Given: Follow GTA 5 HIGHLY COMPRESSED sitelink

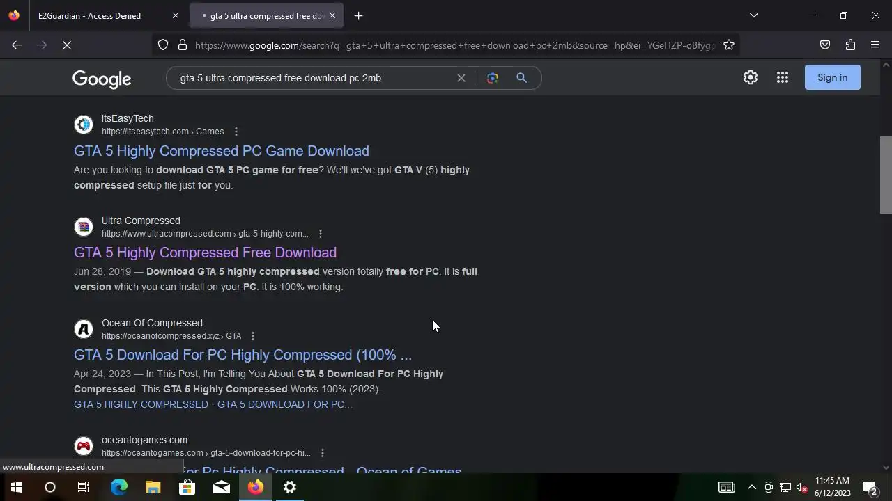Looking at the screenshot, I should (141, 404).
